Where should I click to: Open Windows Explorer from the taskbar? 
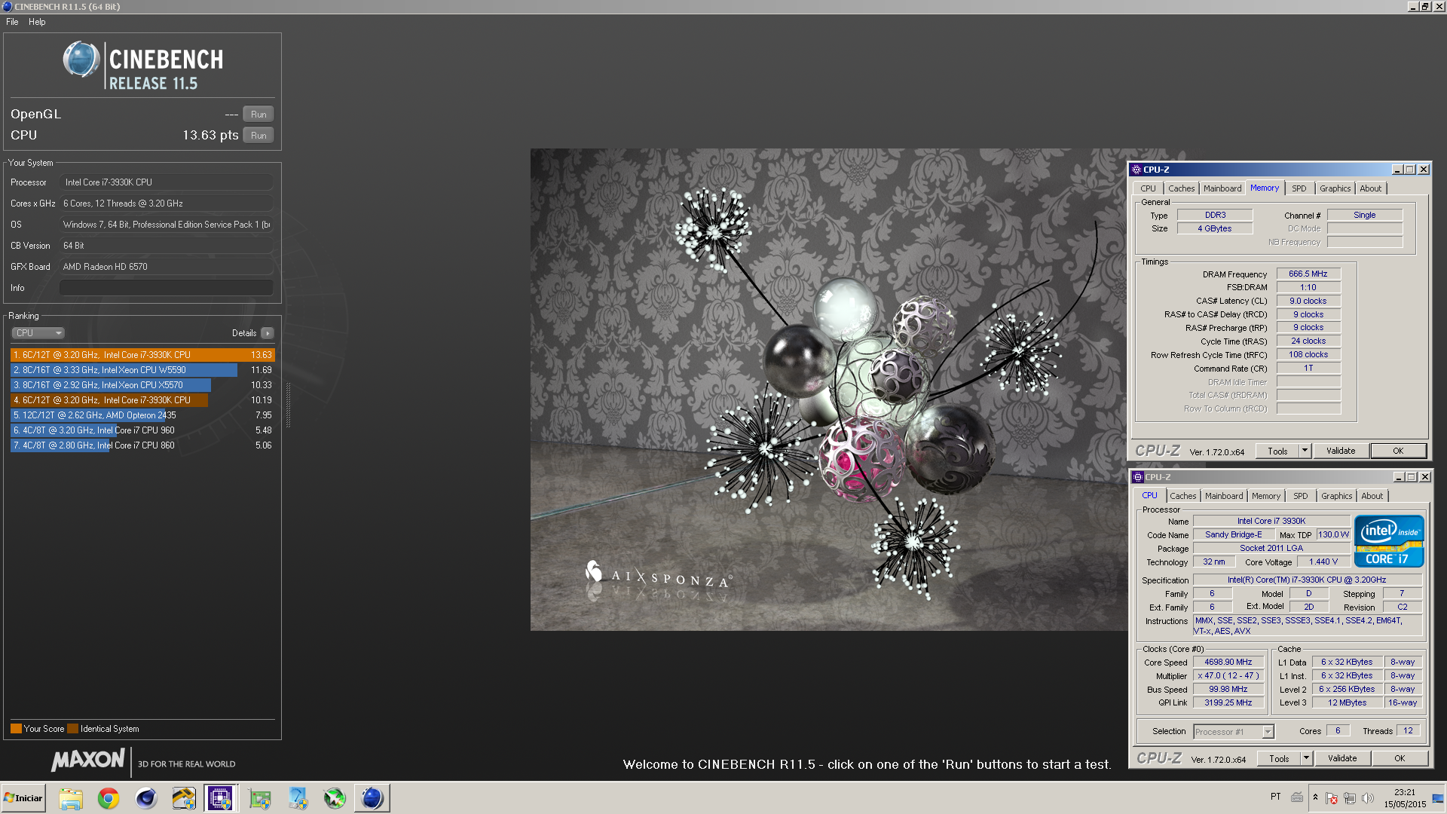(x=71, y=798)
